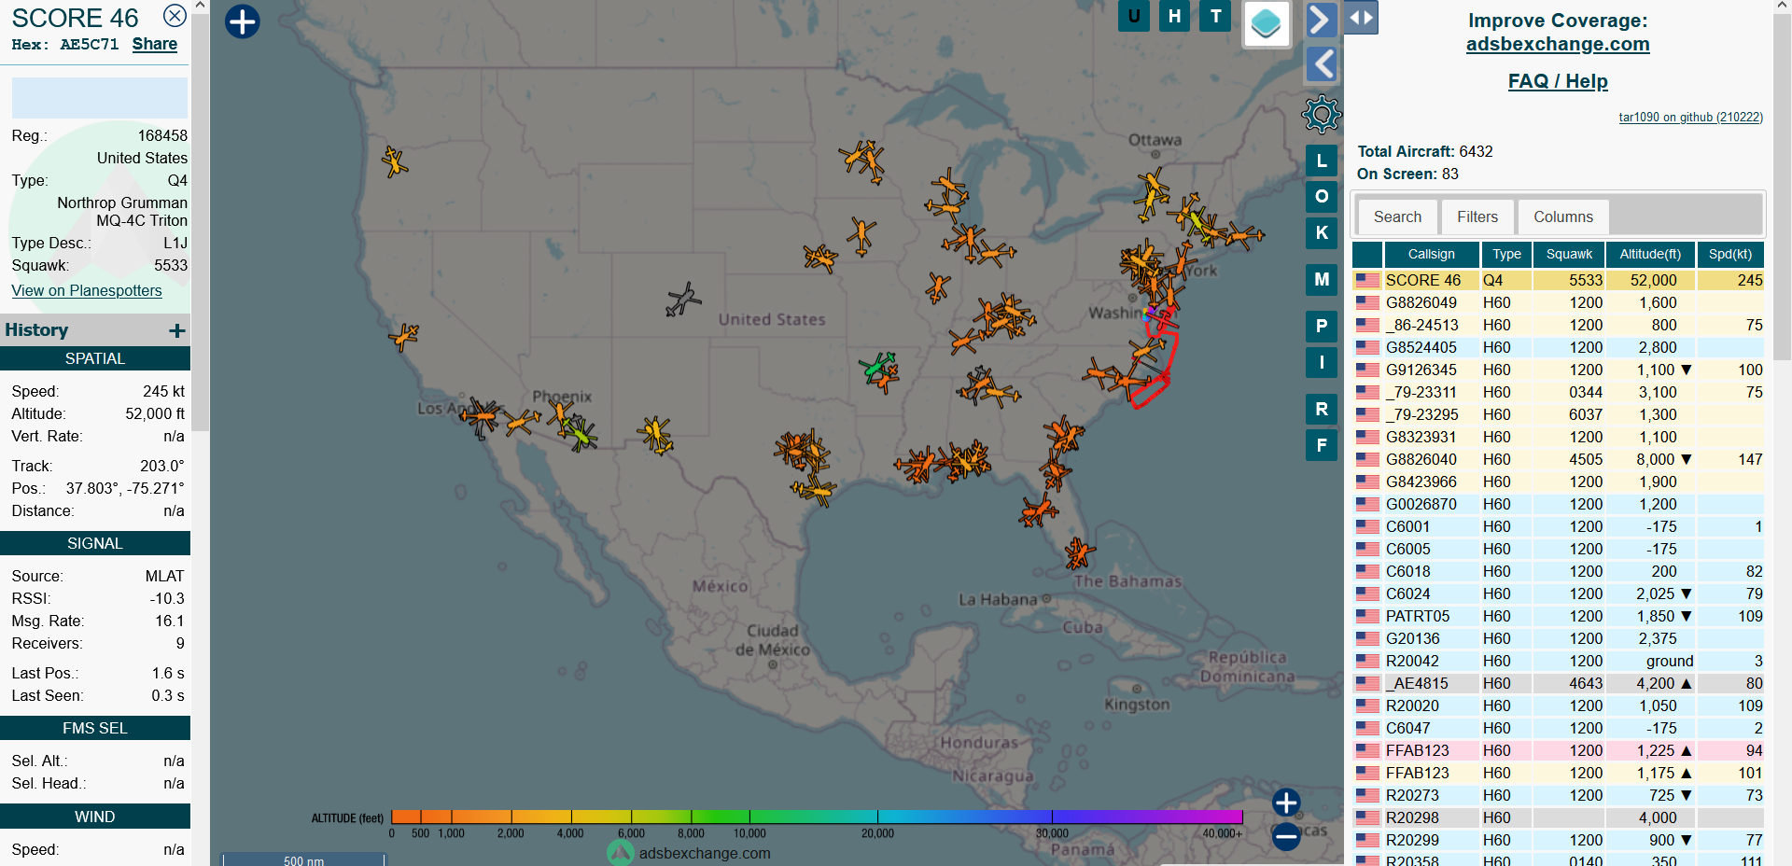Screen dimensions: 1792x866
Task: Click the helicopter icon in Washington state
Action: point(395,161)
